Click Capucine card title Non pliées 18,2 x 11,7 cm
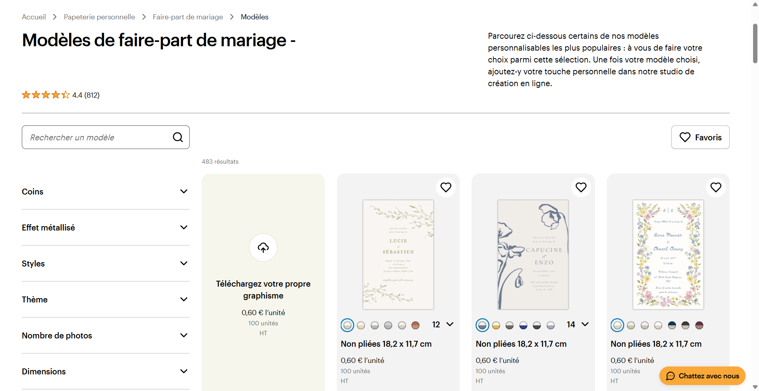The height and width of the screenshot is (391, 759). coord(521,344)
